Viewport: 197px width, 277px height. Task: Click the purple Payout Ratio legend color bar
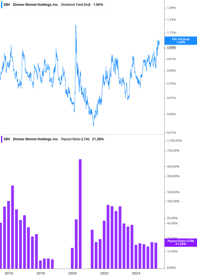[x=2, y=139]
